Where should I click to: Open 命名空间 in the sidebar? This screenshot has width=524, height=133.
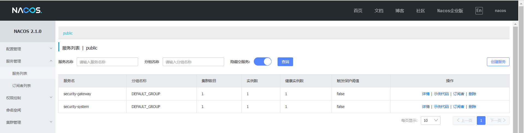14,110
